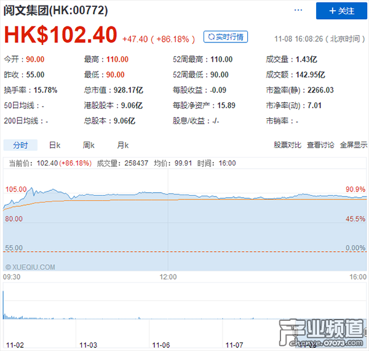Image resolution: width=369 pixels, height=351 pixels.
Task: Click the 52周最高 110.00 value
Action: (x=221, y=59)
